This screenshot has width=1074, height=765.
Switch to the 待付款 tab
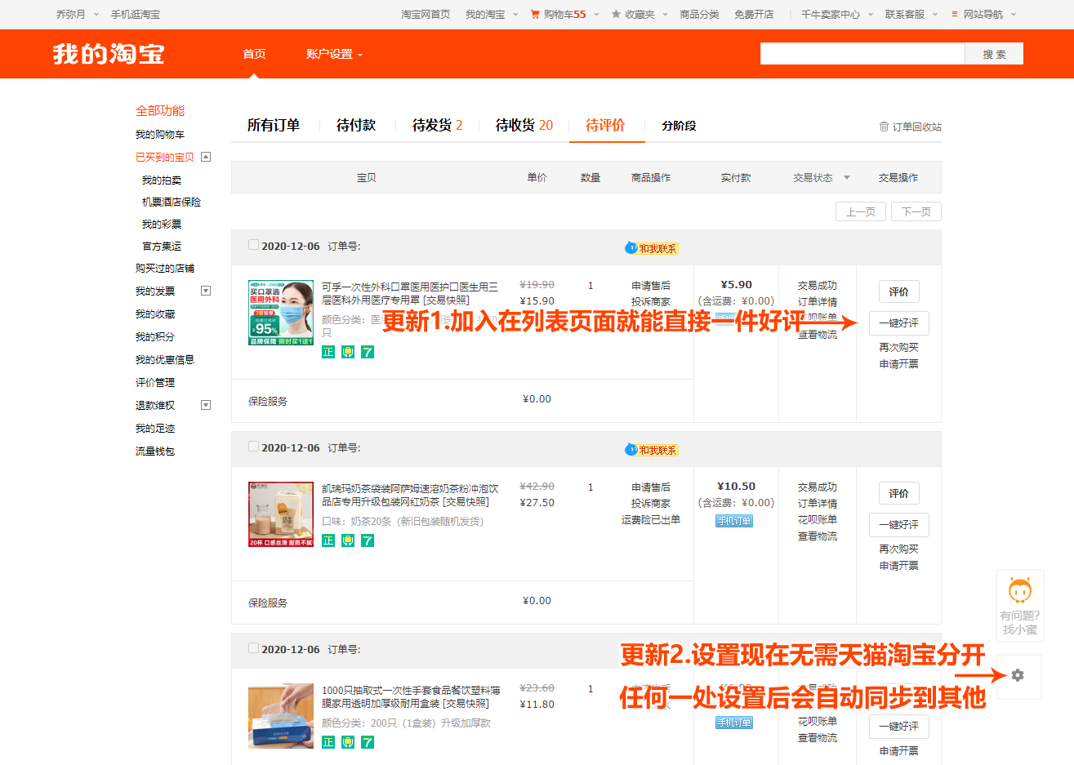click(x=356, y=125)
